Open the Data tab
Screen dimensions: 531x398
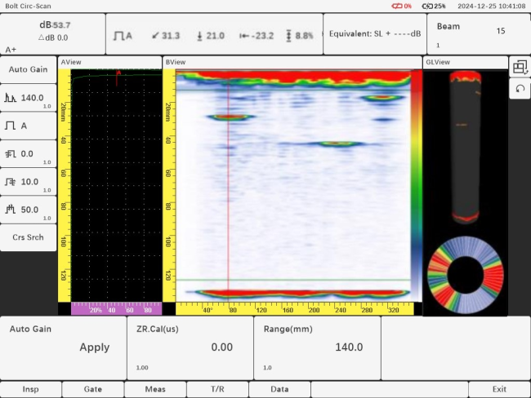(279, 389)
